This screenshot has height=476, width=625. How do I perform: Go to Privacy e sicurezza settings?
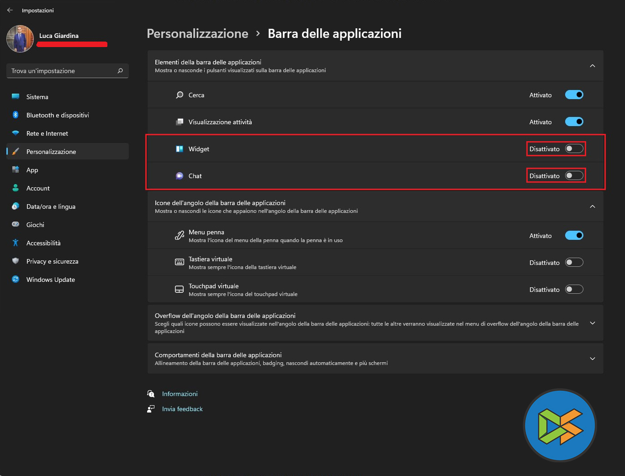[52, 261]
